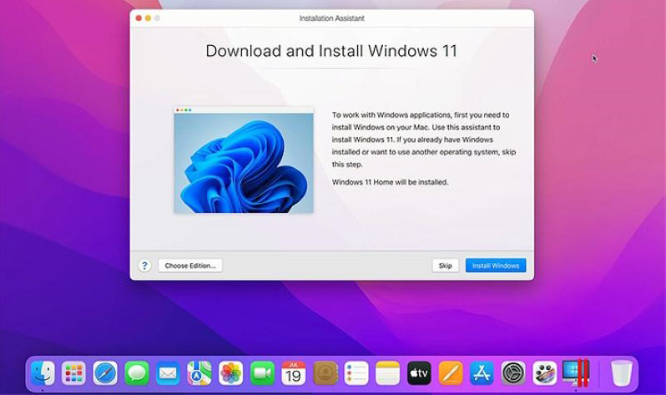Open the Apple TV app
666x395 pixels.
click(419, 373)
